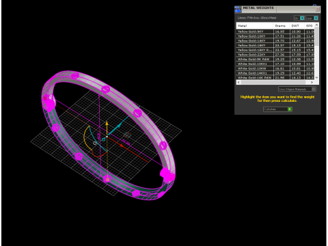Screen dimensions: 328x246
Task: Click the green Calculate arrow icon
Action: click(290, 109)
